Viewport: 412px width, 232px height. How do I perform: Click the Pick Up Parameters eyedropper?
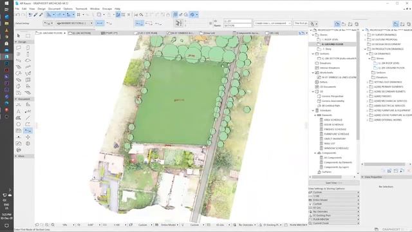(35, 15)
